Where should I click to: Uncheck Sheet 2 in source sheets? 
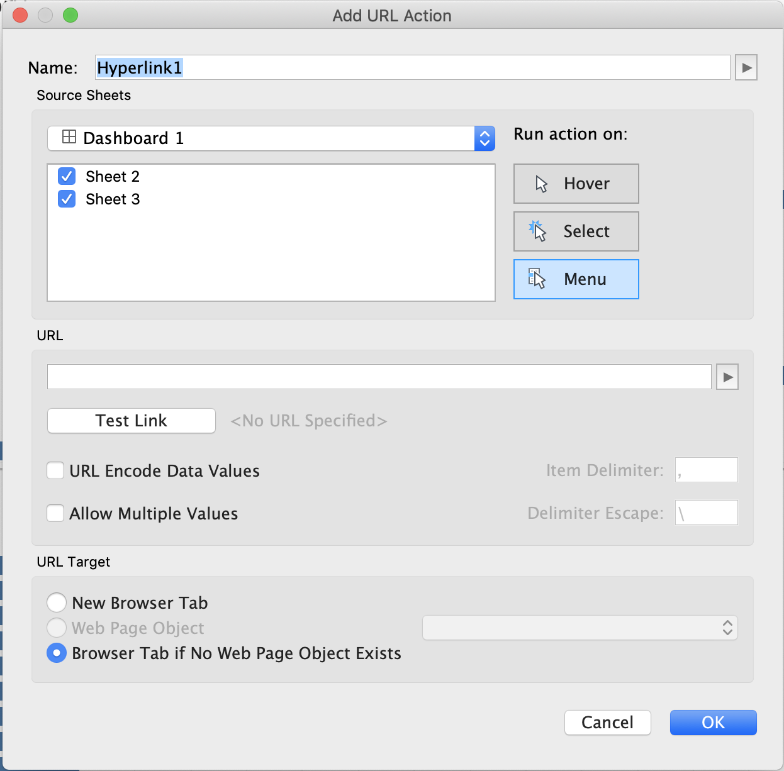67,177
